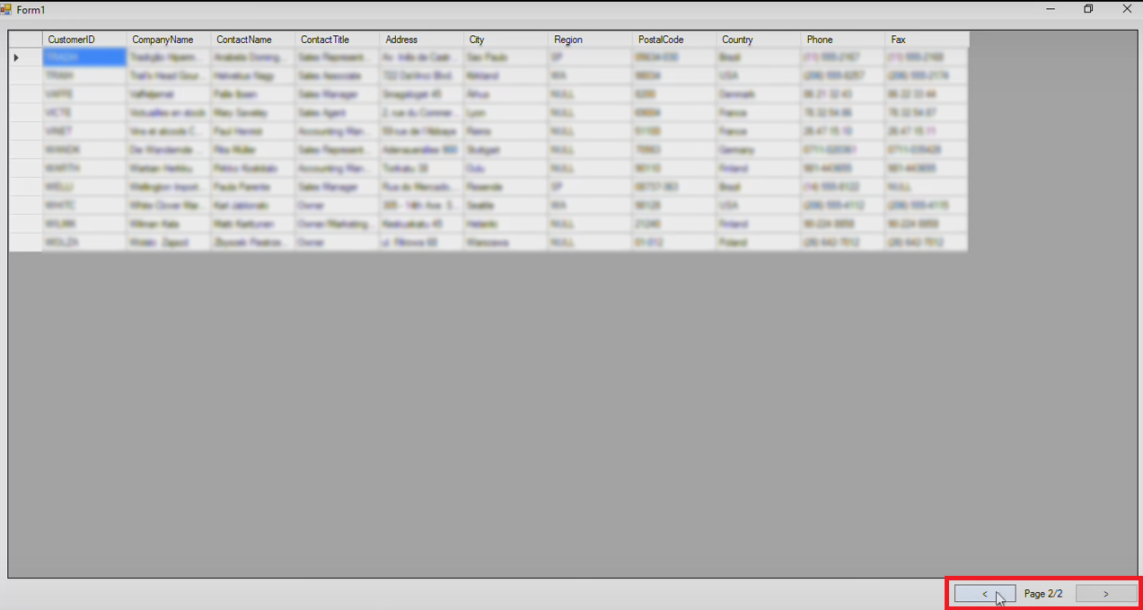
Task: Click the Phone column header
Action: click(842, 40)
